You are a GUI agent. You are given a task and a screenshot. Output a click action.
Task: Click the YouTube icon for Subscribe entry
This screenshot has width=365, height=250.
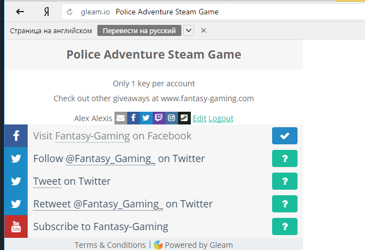pos(16,226)
